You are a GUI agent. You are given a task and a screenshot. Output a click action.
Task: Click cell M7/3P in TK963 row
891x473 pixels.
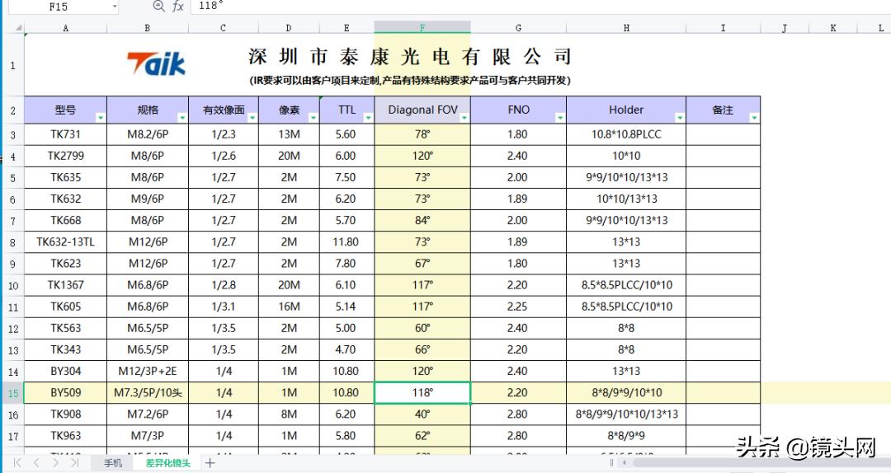point(148,436)
